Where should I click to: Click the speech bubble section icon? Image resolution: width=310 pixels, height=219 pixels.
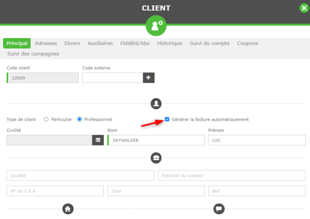coord(219,209)
